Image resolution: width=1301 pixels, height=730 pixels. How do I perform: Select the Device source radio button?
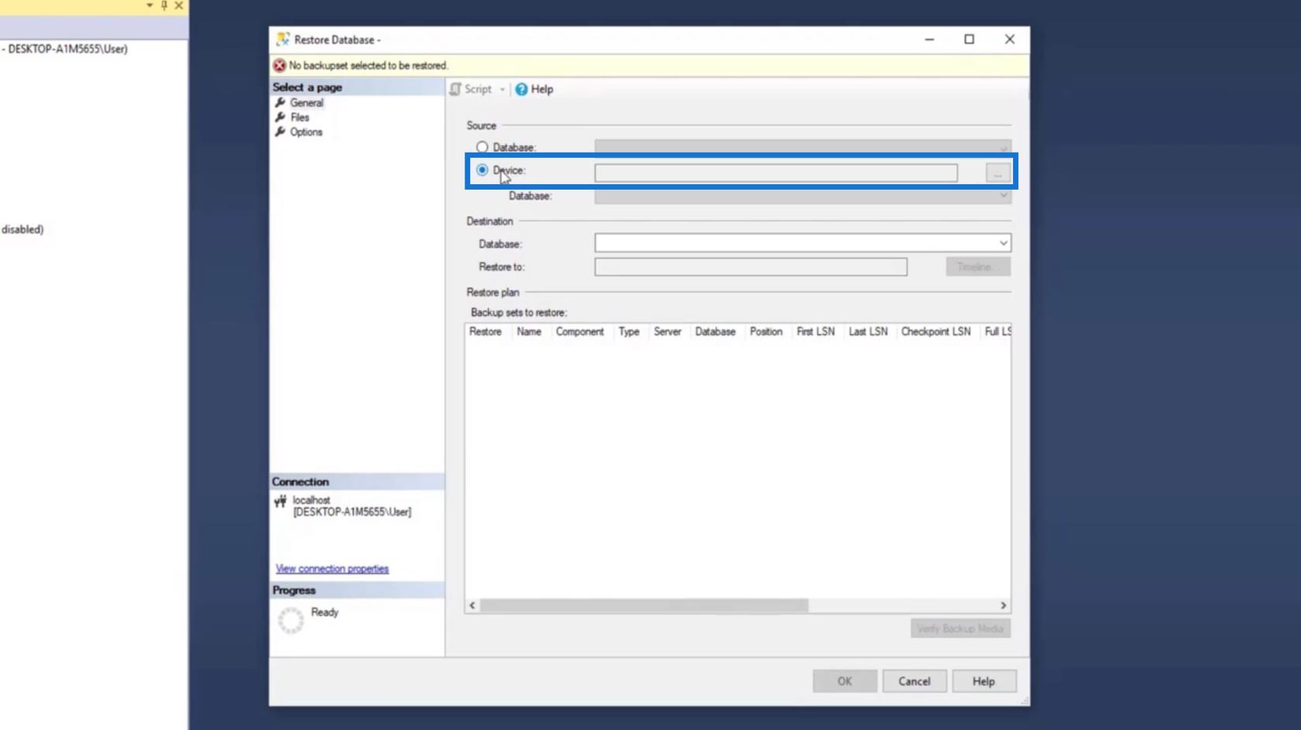click(482, 170)
